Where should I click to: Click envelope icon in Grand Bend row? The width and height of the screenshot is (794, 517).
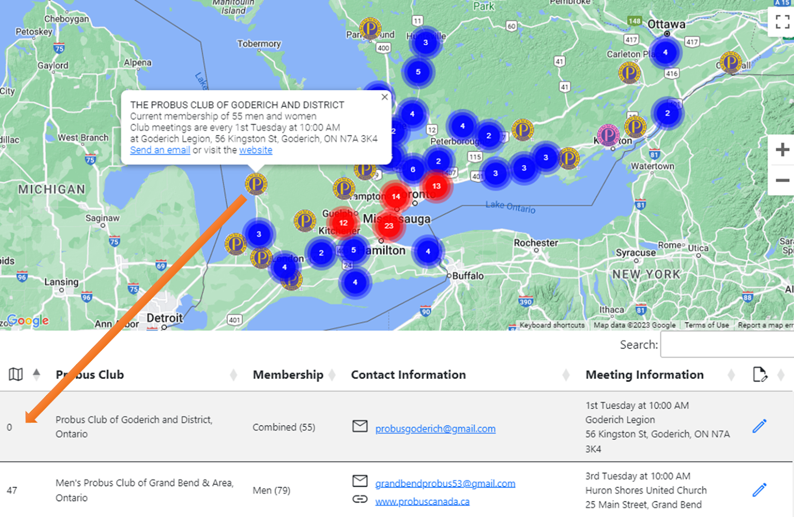click(360, 481)
